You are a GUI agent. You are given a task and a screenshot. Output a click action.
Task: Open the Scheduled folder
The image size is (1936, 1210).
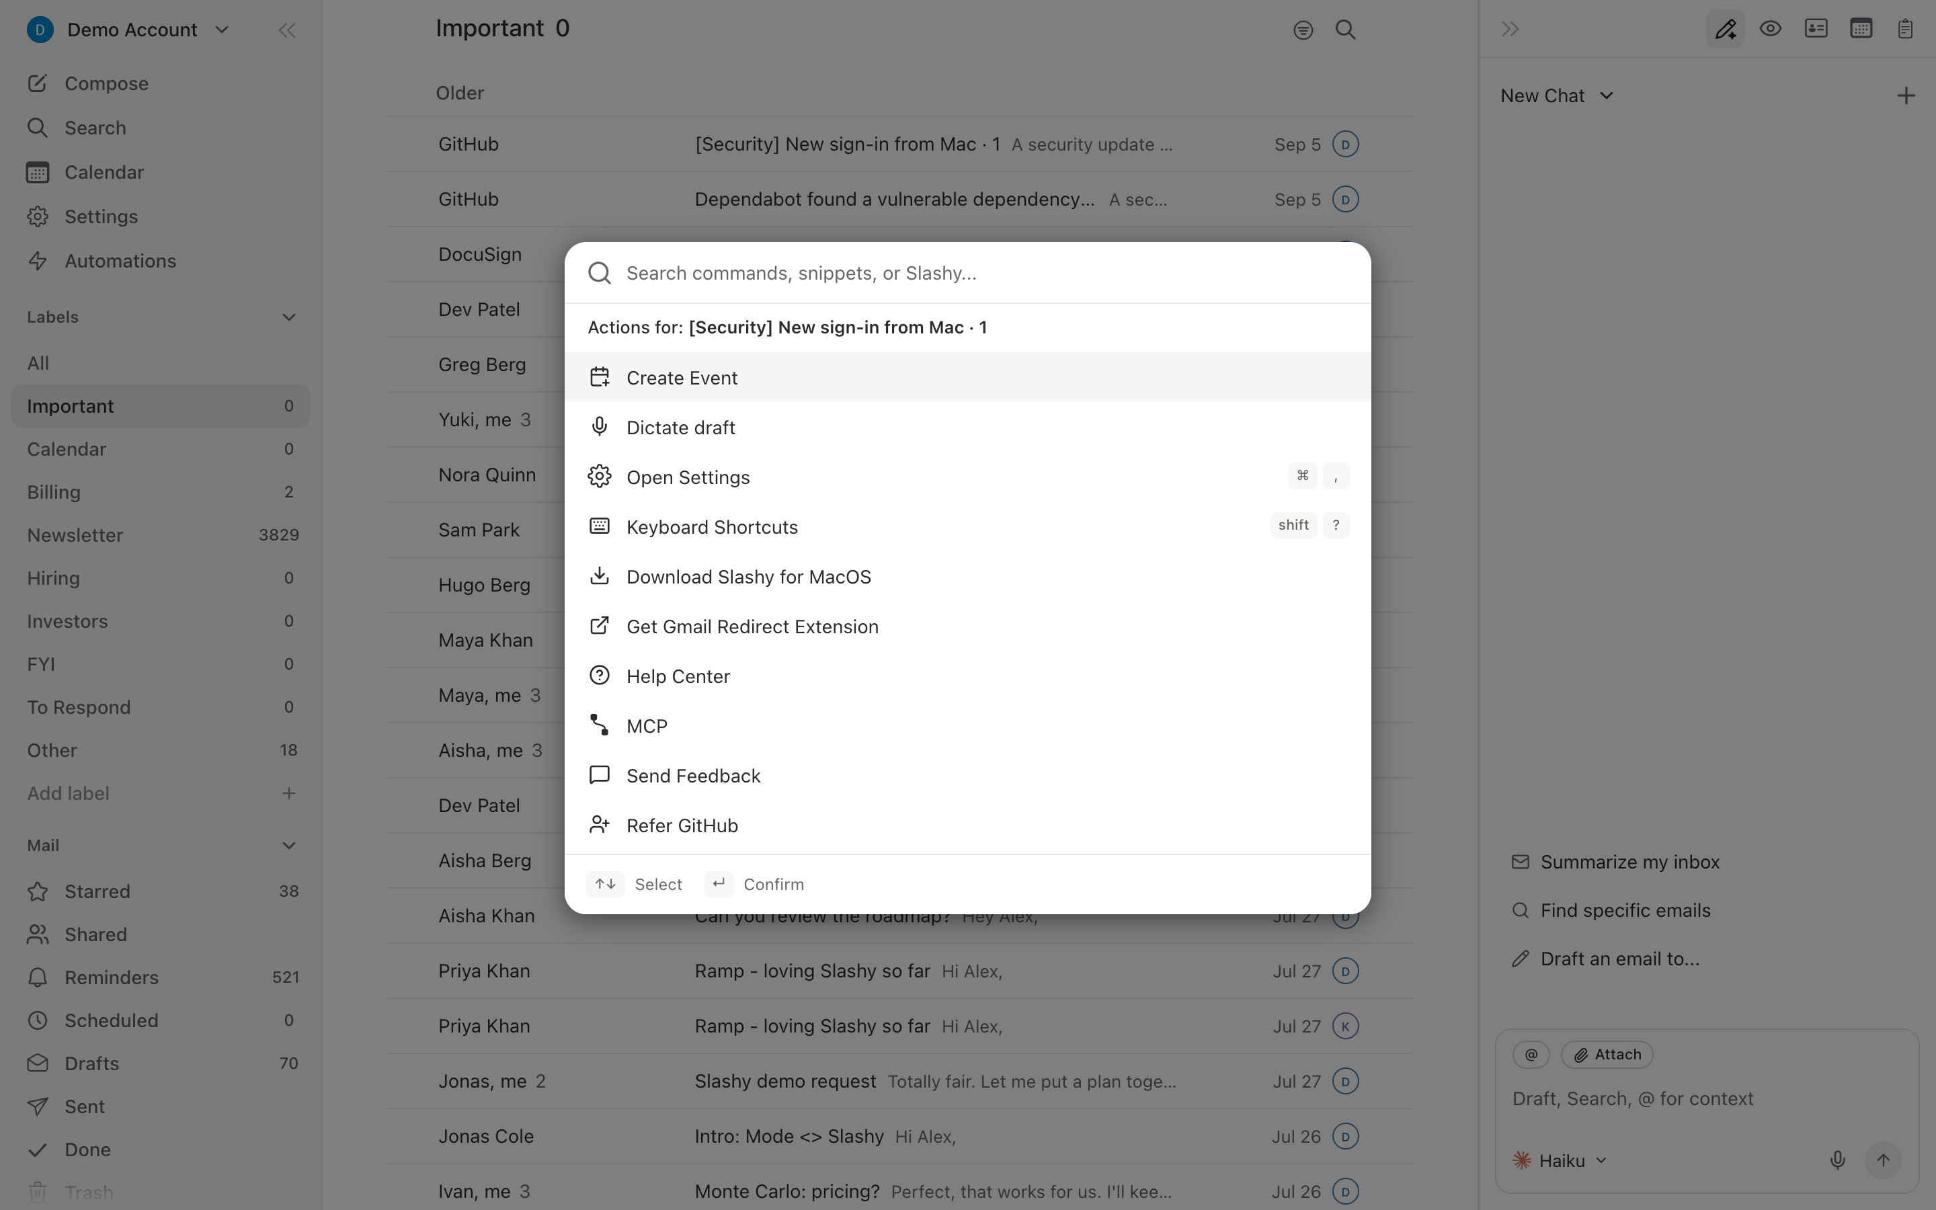[160, 1020]
